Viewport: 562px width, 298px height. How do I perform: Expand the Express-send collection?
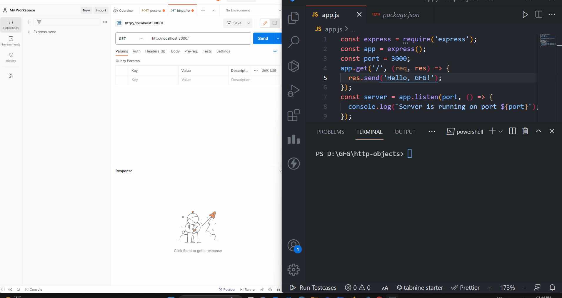[x=29, y=32]
